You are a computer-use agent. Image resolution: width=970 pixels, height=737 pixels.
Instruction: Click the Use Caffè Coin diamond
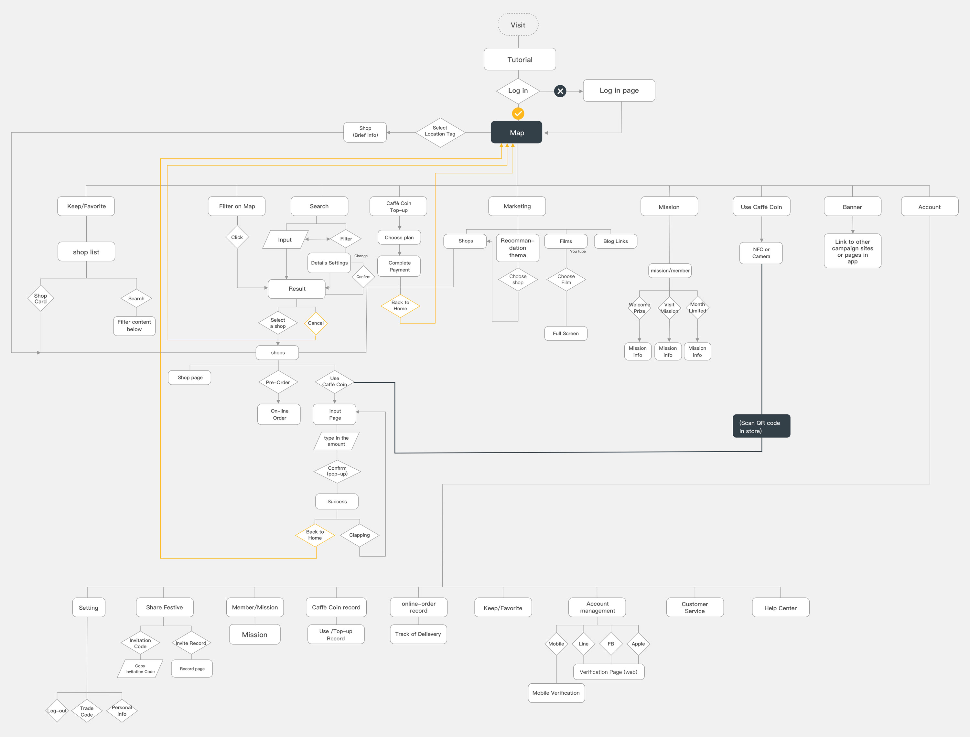tap(334, 382)
